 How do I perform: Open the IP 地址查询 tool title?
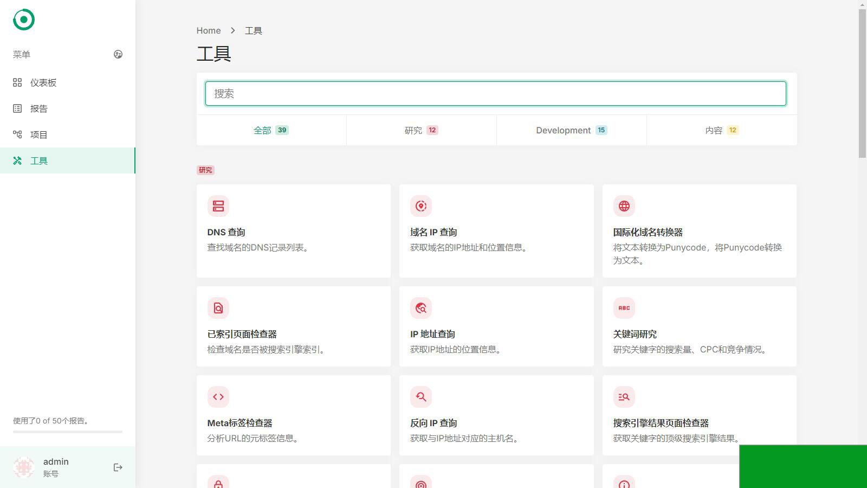click(x=432, y=334)
